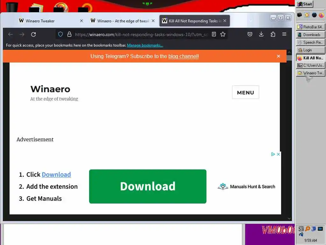Open the recycle bin desktop icon

(x=12, y=7)
